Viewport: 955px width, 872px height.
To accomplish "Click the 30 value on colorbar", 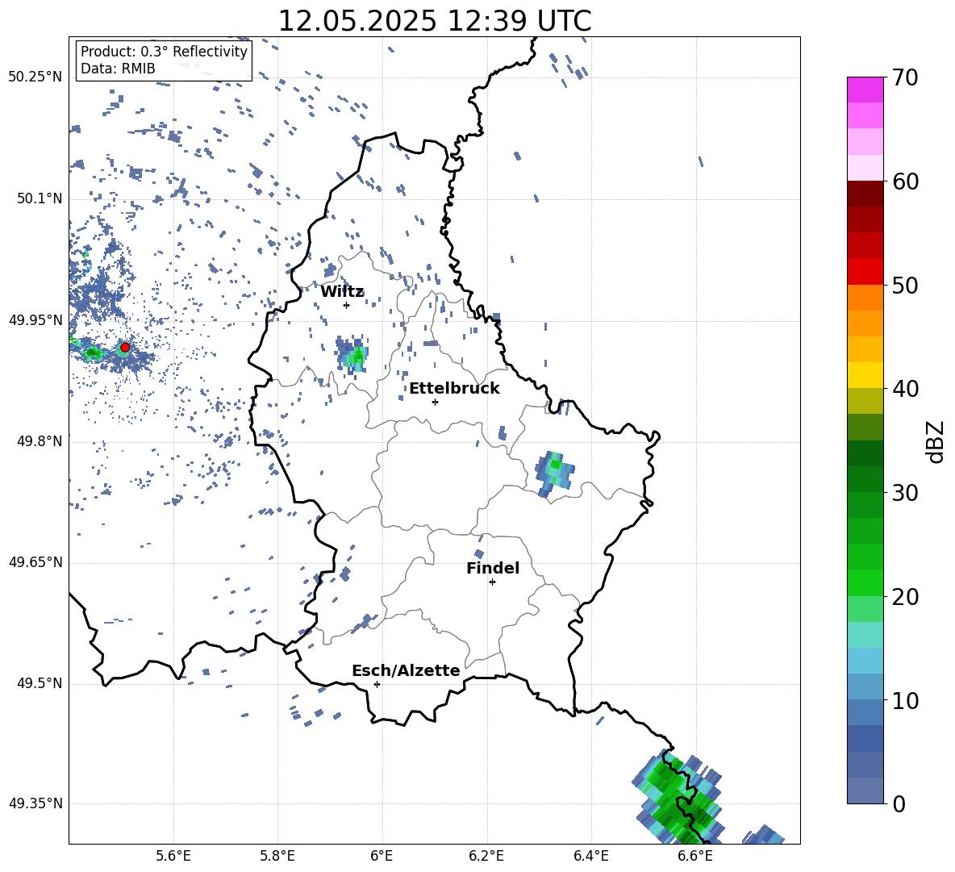I will (x=905, y=493).
